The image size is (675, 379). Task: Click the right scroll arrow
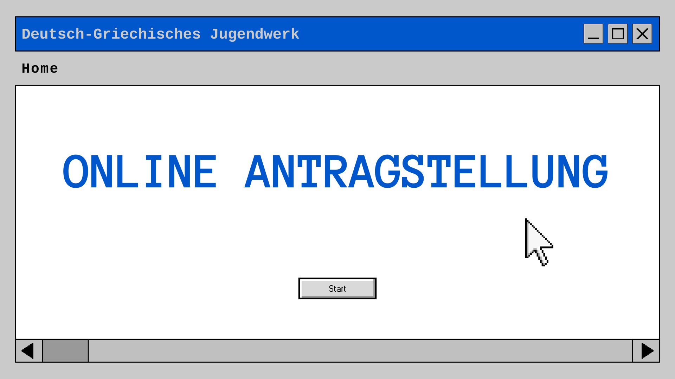646,351
